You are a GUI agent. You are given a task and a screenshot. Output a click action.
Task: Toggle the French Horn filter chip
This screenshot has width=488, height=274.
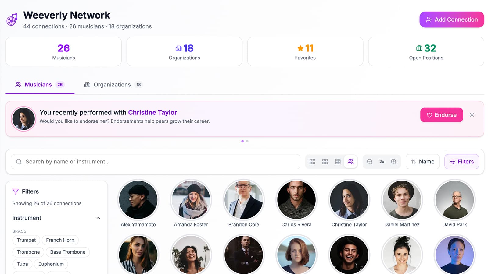click(x=60, y=240)
